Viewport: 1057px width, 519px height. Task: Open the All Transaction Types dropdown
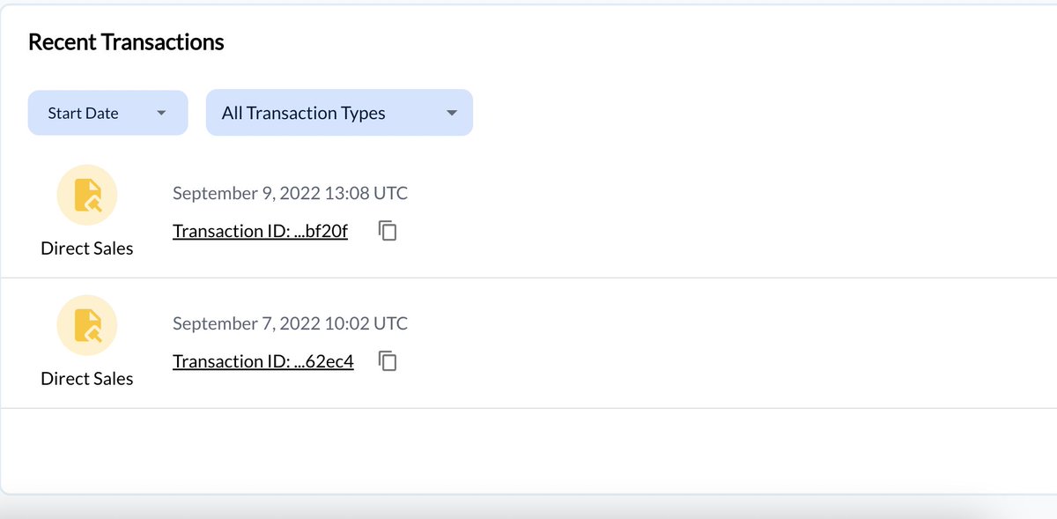(x=339, y=113)
